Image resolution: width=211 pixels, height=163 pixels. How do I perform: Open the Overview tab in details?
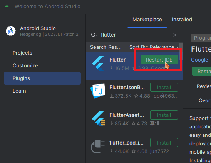tap(205, 100)
